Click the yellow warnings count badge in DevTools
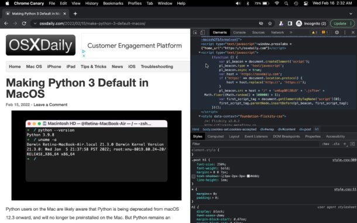 click(x=315, y=33)
